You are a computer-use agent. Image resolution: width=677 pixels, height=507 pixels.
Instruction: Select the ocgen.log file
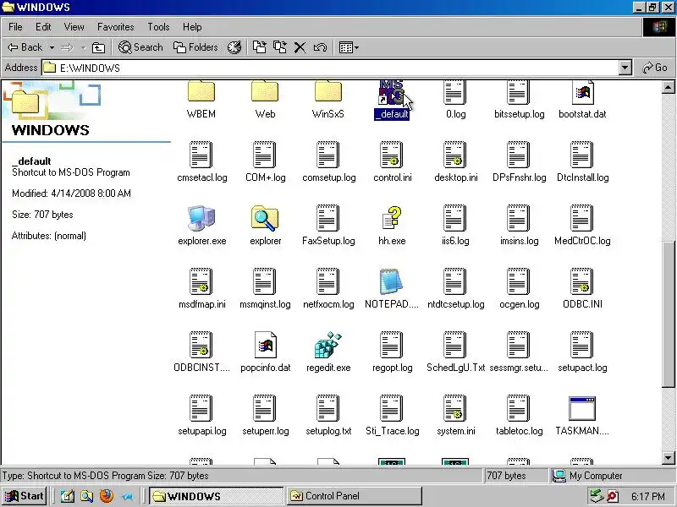[x=519, y=281]
